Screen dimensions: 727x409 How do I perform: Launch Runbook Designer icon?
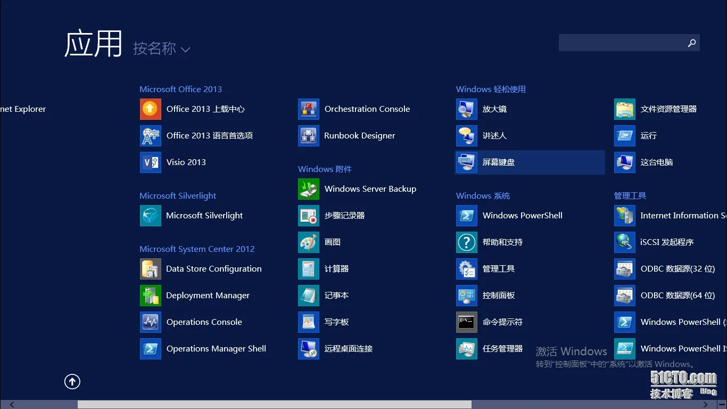[x=309, y=136]
